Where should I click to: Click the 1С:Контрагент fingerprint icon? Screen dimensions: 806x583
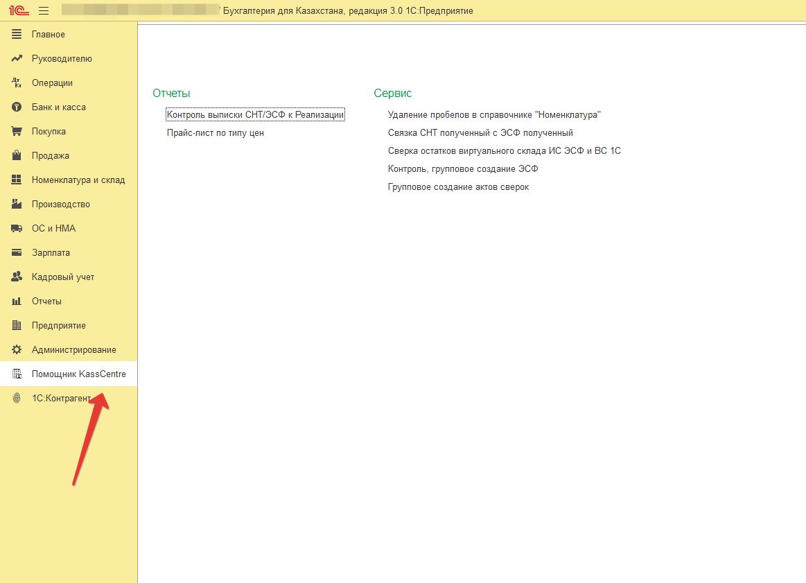coord(17,399)
